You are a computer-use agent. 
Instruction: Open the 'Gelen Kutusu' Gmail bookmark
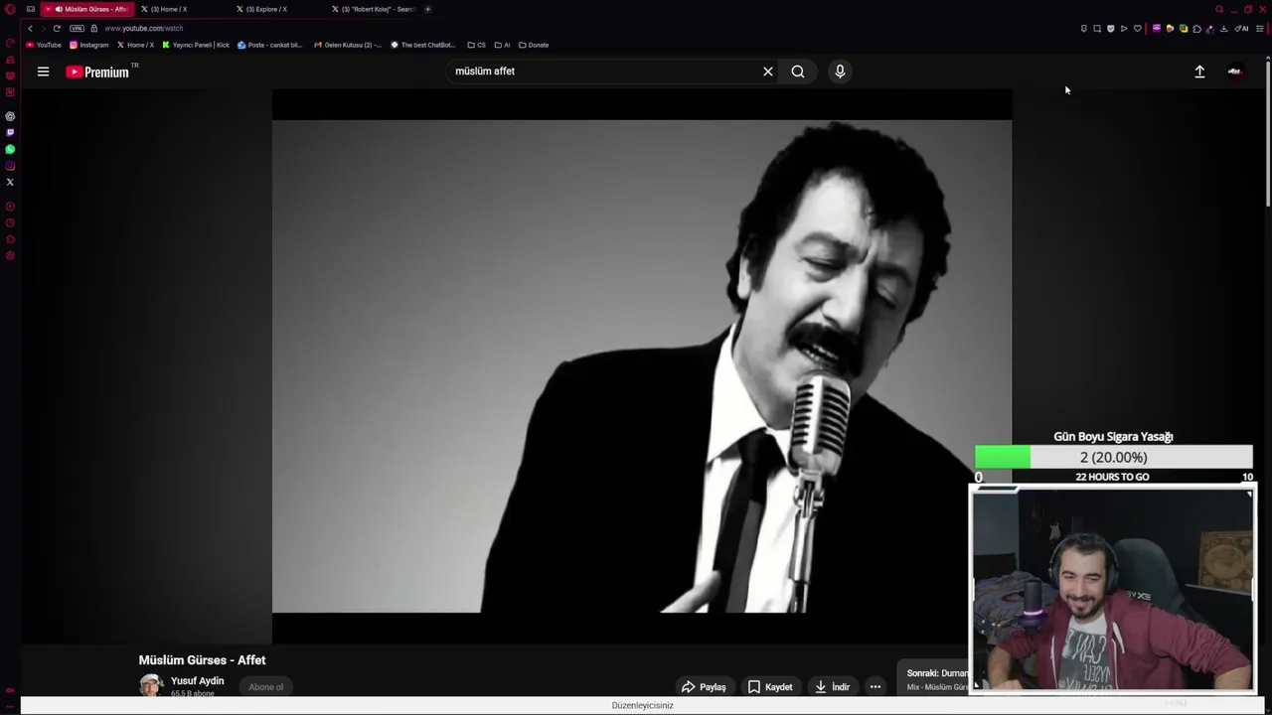pos(348,45)
